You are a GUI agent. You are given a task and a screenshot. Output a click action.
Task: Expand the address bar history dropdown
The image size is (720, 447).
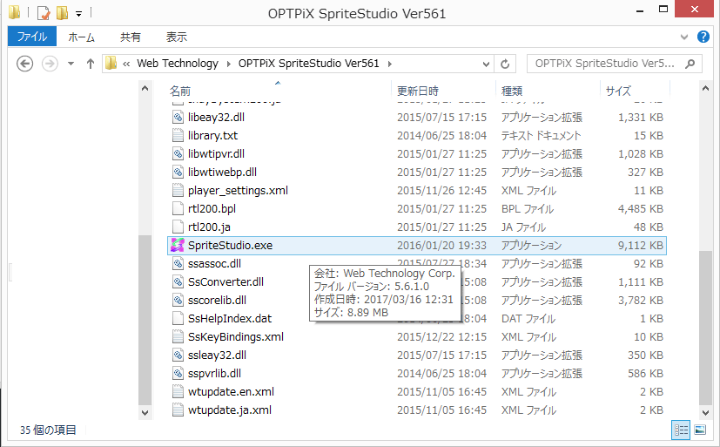point(486,64)
